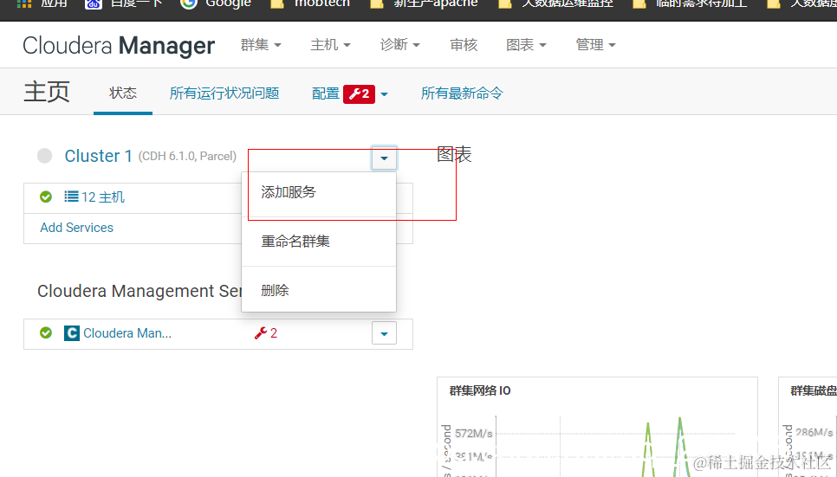Click the Cluster 1 link

pos(98,156)
